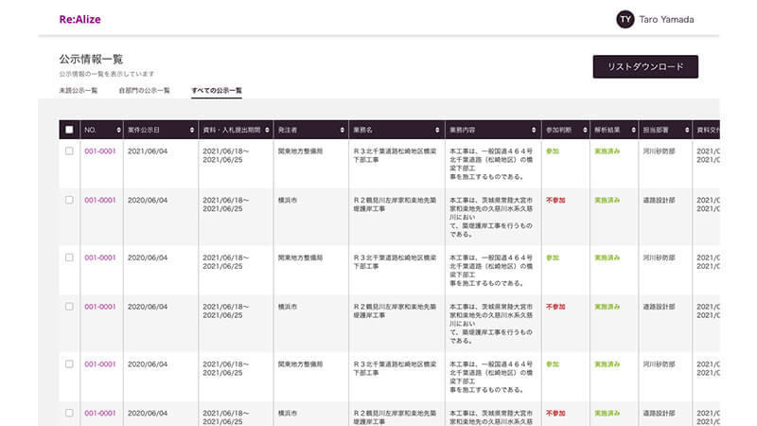Open the 001-0001 link in the 2021/06/04 row
This screenshot has width=757, height=426.
coord(100,151)
